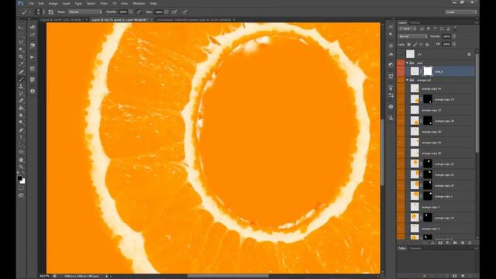Click the canvas horizontal scrollbar
Viewport: 496px width, 279px height.
coord(228,276)
